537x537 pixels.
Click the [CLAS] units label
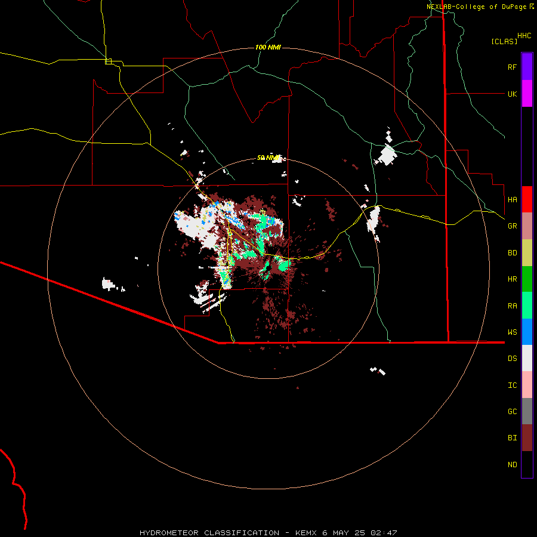[504, 41]
